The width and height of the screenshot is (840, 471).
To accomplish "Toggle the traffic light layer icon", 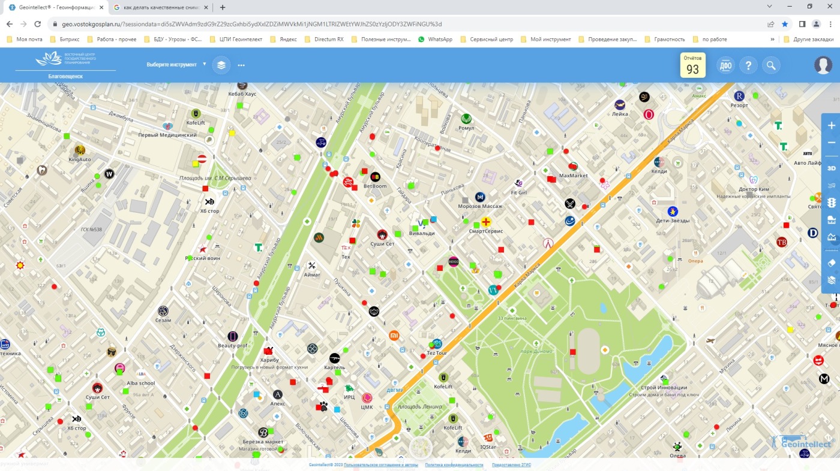I will click(x=831, y=203).
